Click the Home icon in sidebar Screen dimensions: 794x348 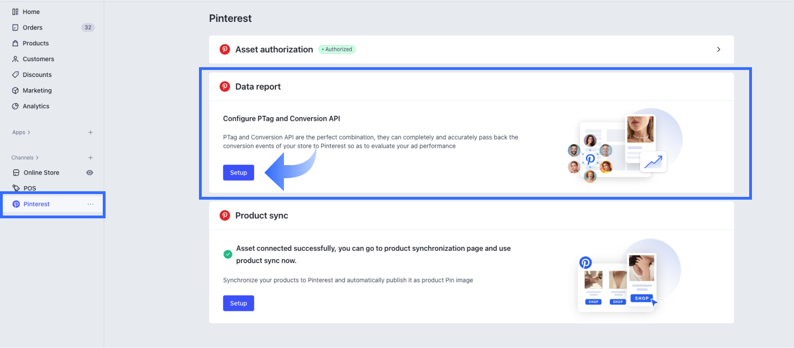[x=15, y=12]
